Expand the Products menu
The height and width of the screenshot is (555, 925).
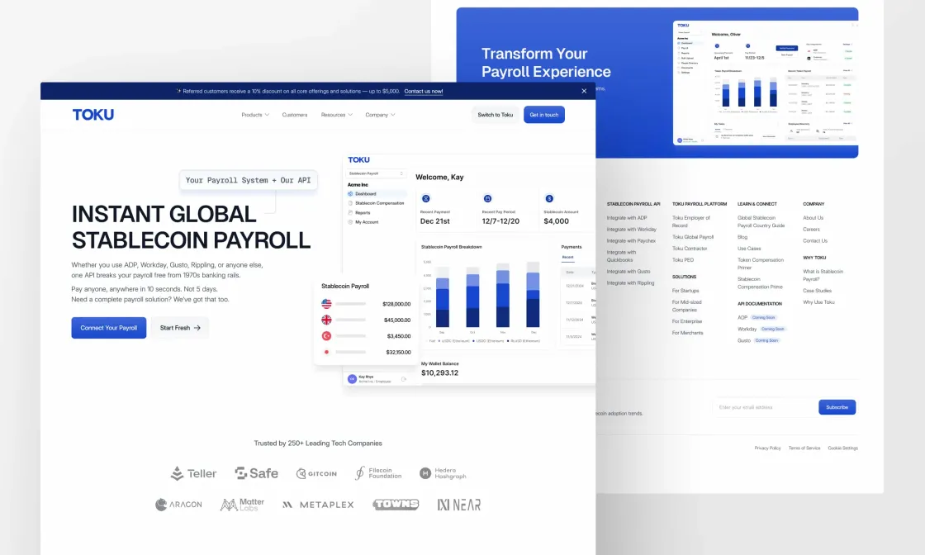click(255, 115)
